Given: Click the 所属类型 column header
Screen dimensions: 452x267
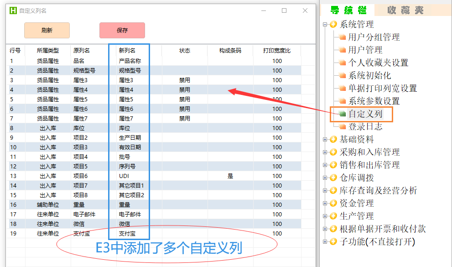Looking at the screenshot, I should [x=48, y=51].
